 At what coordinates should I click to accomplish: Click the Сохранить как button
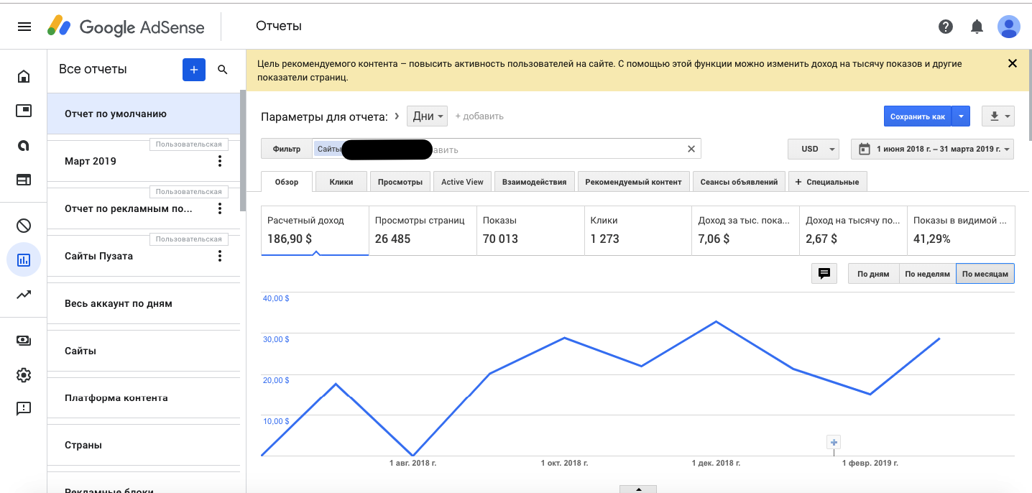pos(916,116)
